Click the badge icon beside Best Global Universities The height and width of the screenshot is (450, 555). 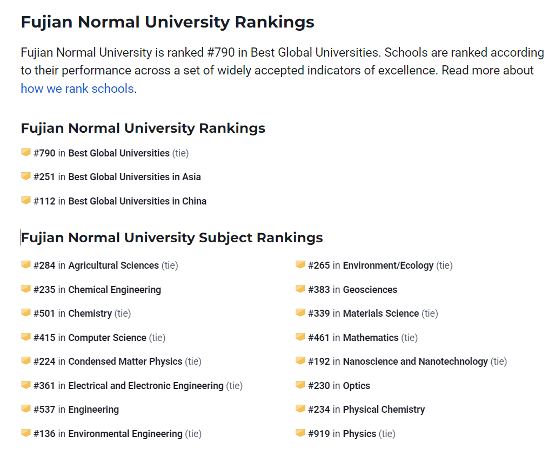pos(25,153)
